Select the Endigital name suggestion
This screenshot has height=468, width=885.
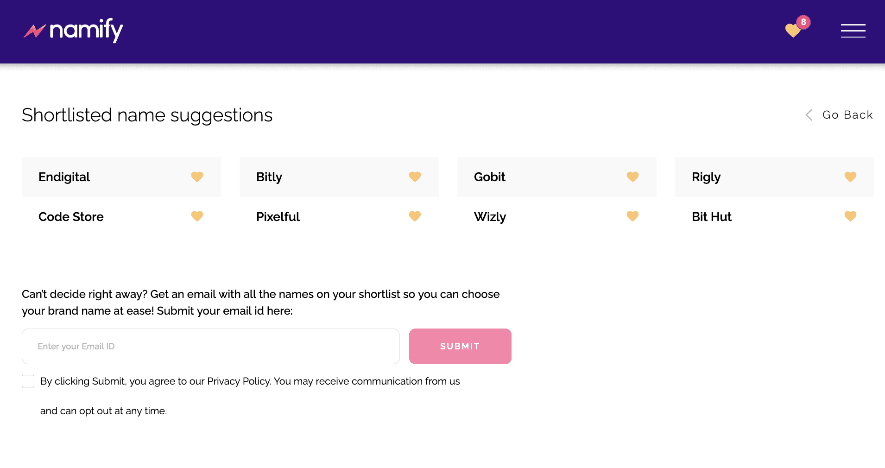[121, 177]
